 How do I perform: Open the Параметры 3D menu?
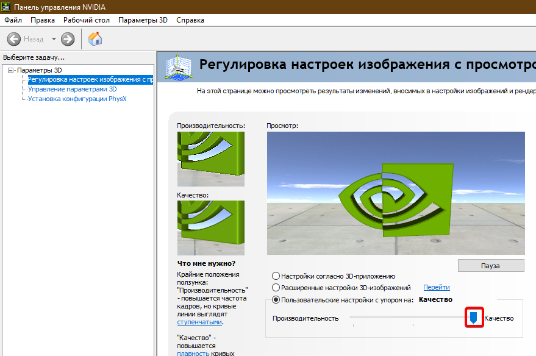[x=143, y=20]
